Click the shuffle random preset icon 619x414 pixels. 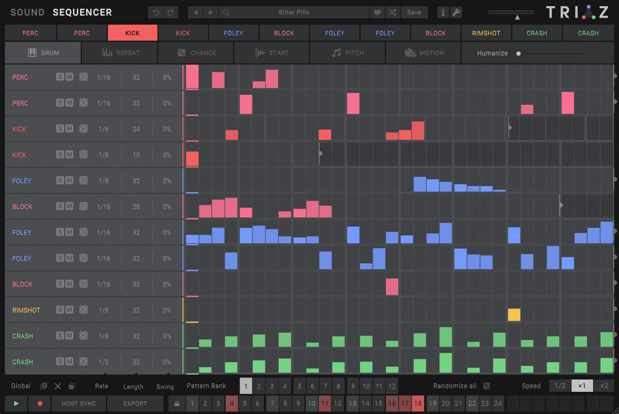(x=393, y=12)
